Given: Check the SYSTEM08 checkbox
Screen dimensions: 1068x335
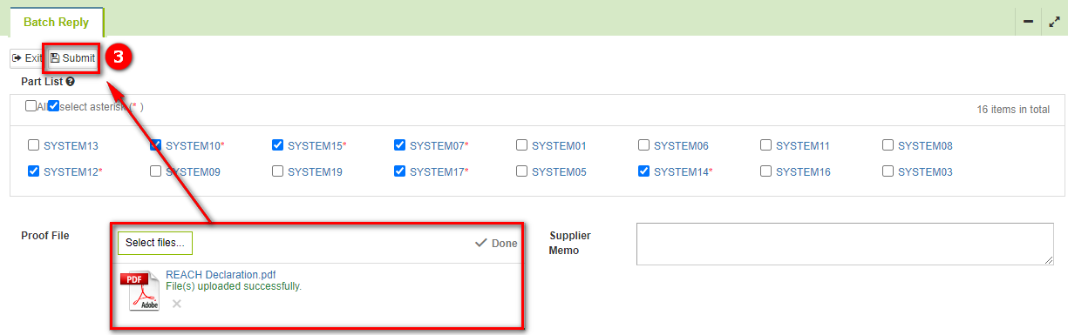Looking at the screenshot, I should (888, 145).
